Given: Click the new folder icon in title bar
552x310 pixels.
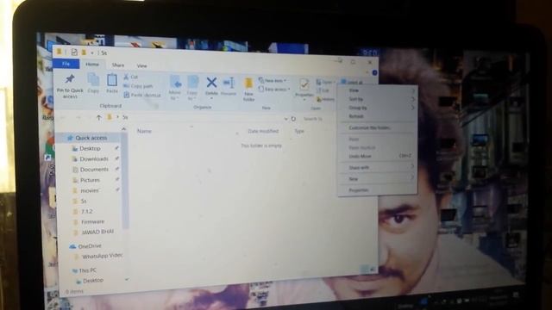Looking at the screenshot, I should [x=84, y=53].
